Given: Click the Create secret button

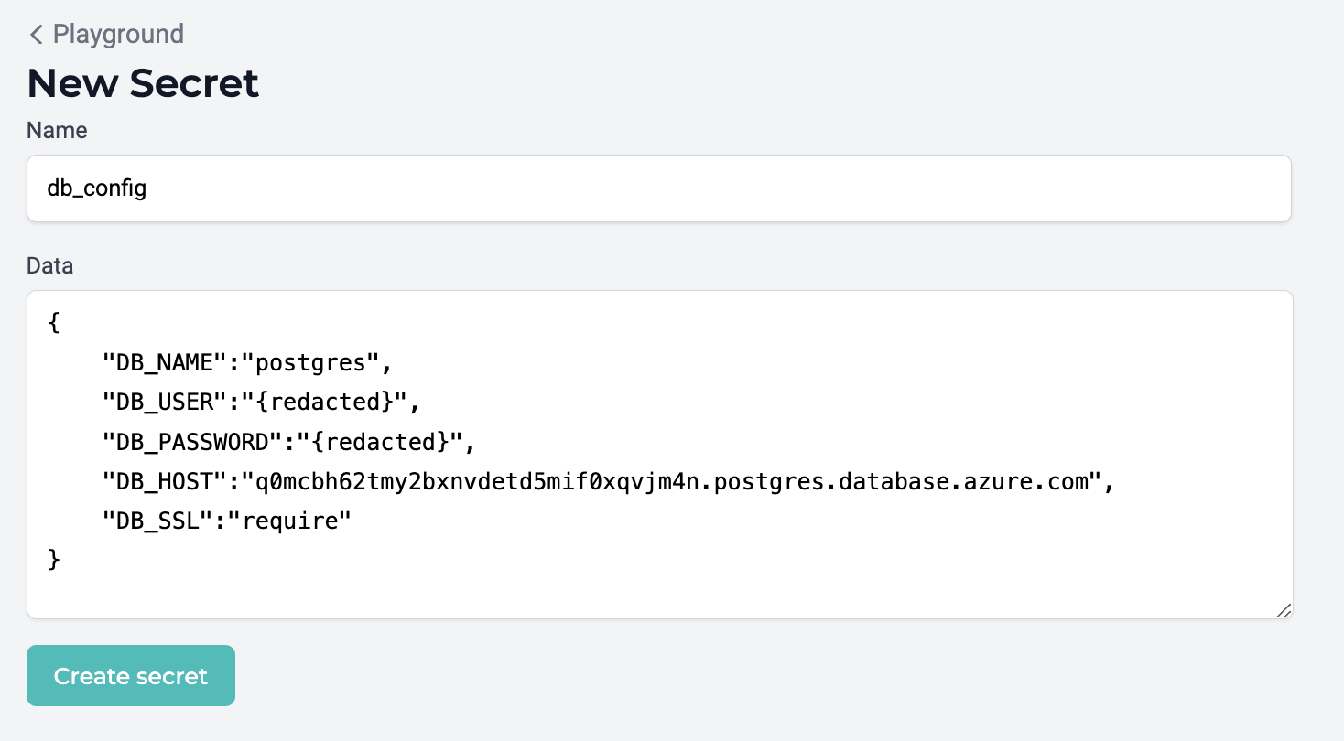Looking at the screenshot, I should pos(131,676).
